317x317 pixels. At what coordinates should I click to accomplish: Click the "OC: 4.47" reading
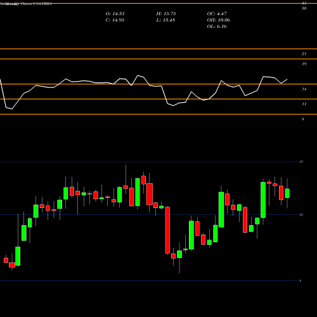coord(217,14)
